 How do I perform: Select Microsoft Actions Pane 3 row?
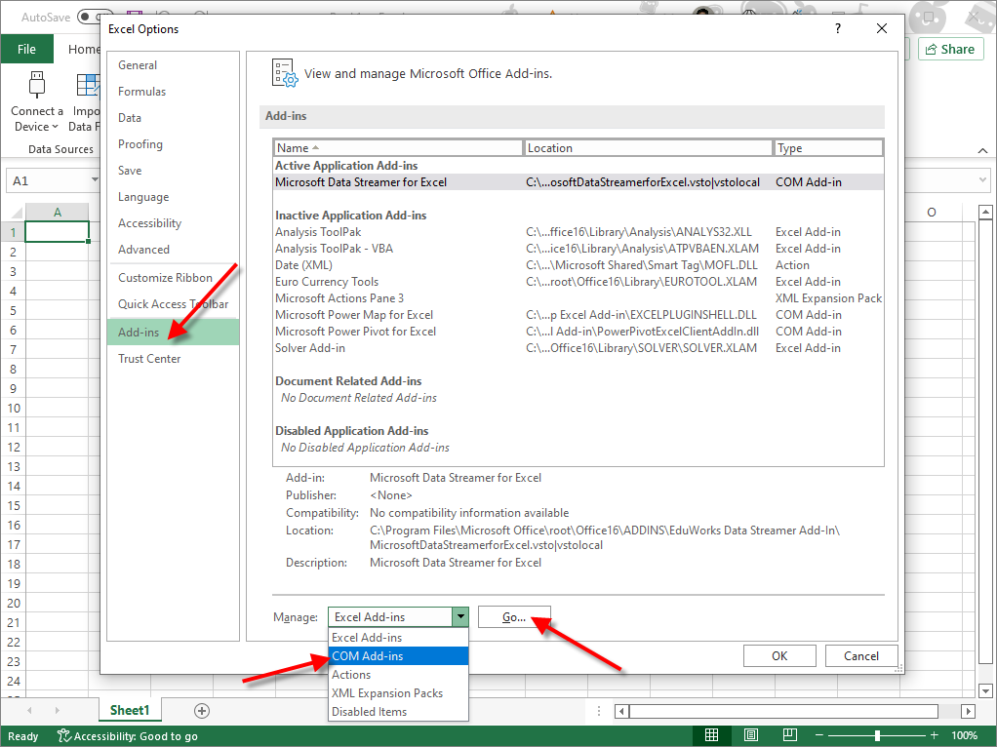578,298
